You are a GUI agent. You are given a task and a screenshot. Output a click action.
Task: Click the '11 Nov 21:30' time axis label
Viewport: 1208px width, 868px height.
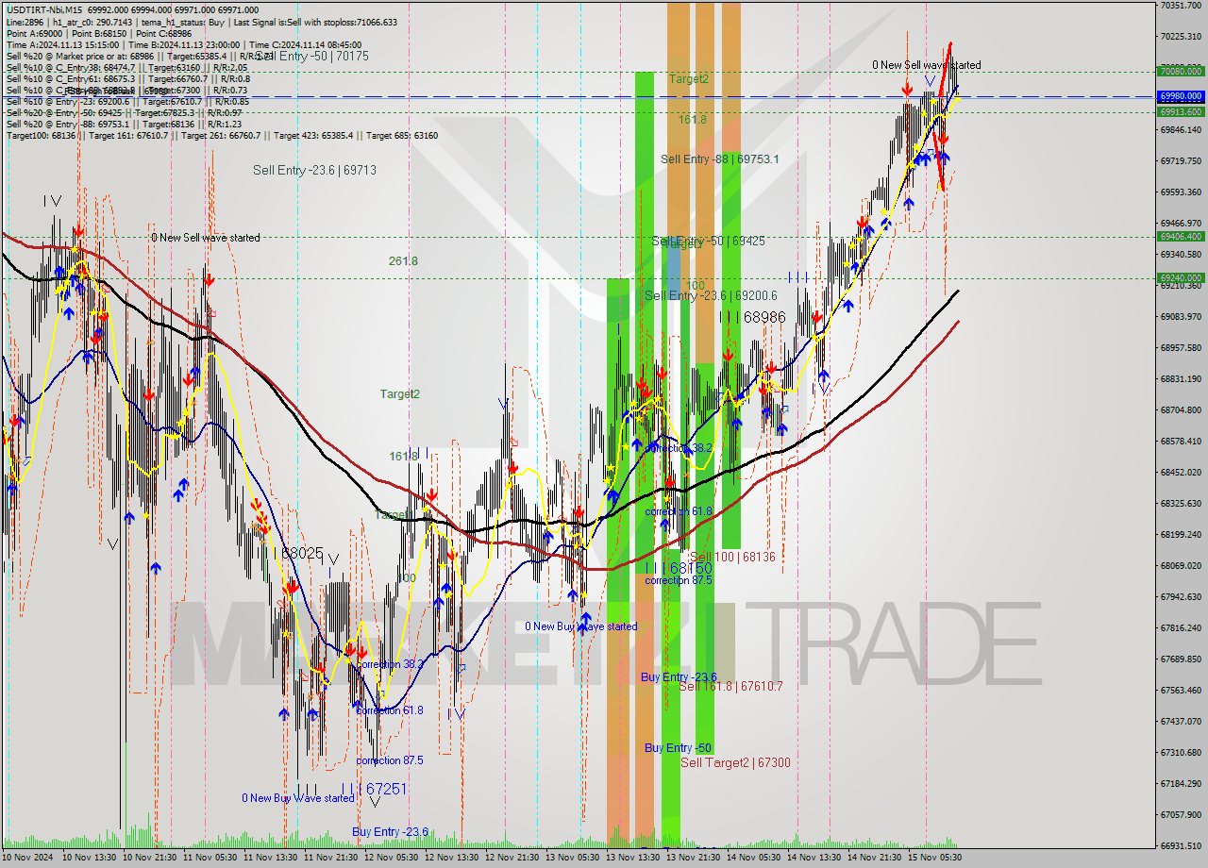click(x=330, y=858)
